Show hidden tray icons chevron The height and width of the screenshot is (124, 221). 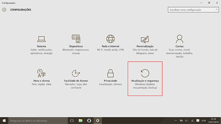176,121
